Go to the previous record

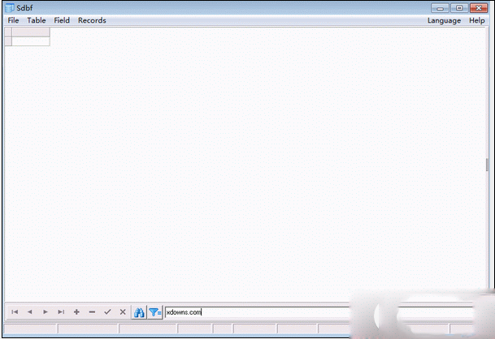coord(30,311)
